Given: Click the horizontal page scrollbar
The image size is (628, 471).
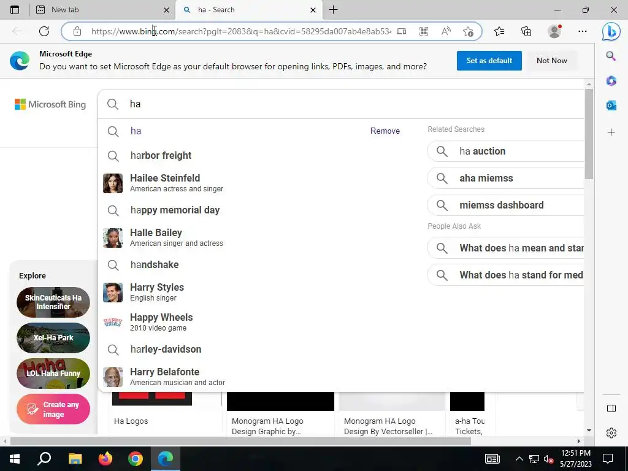Looking at the screenshot, I should [240, 441].
